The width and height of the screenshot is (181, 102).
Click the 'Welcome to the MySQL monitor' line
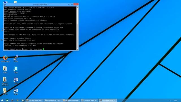30,16
